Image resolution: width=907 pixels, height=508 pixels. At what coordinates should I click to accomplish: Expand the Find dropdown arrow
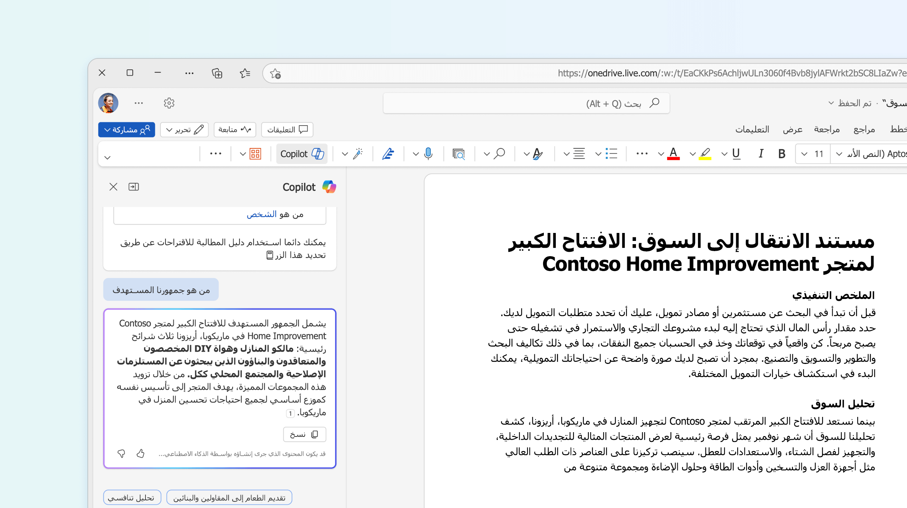tap(487, 154)
